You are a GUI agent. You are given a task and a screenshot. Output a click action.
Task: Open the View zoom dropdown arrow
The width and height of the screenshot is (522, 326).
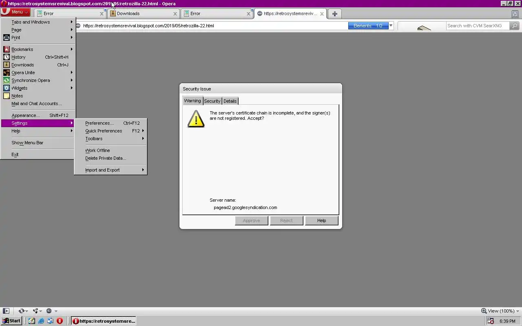coord(518,311)
